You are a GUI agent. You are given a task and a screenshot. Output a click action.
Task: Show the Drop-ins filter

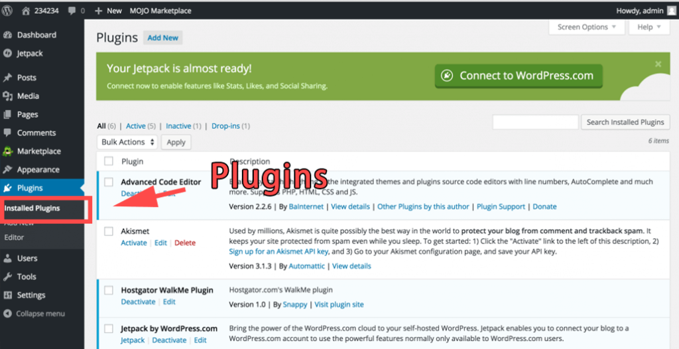pyautogui.click(x=225, y=126)
